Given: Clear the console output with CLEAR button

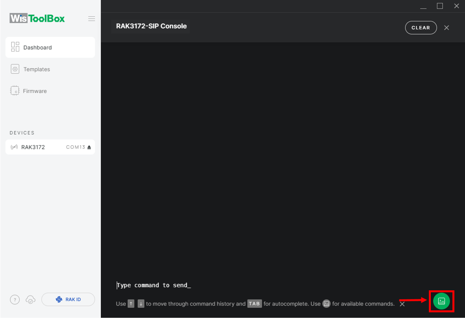Looking at the screenshot, I should [421, 27].
